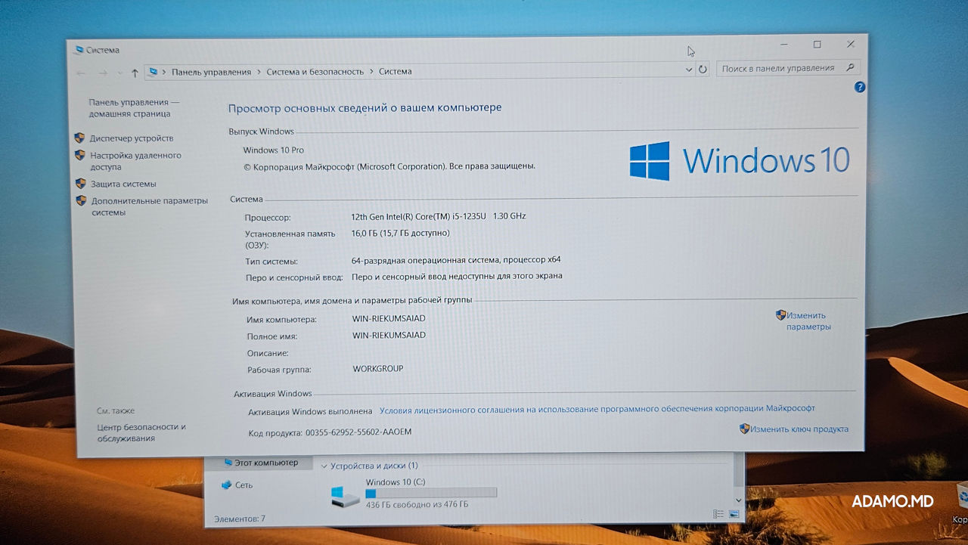Click the WORKGROUP value
Viewport: 968px width, 545px height.
pos(378,369)
